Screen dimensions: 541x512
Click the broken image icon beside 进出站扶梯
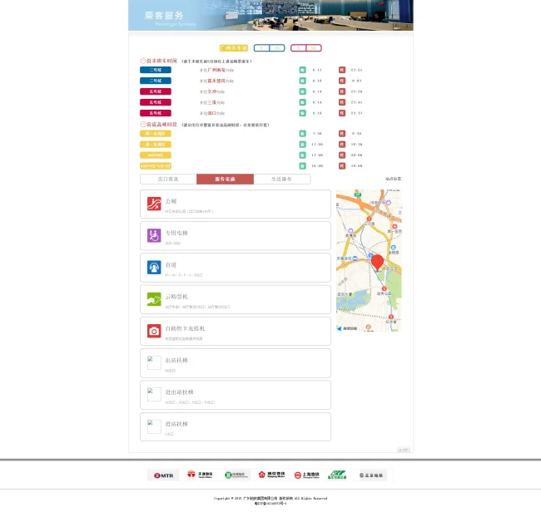[x=154, y=395]
